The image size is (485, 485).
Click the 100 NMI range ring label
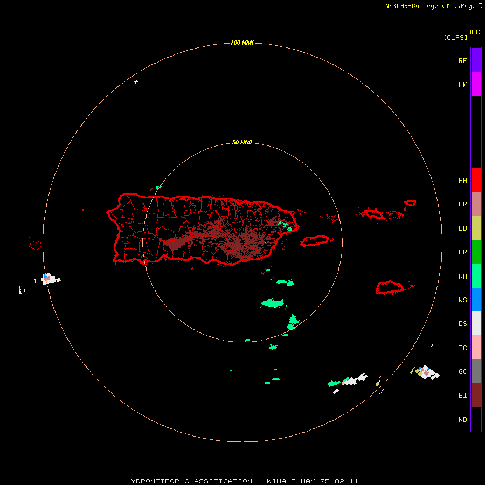[242, 43]
